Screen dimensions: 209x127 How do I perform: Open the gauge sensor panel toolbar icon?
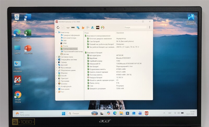click(x=102, y=28)
